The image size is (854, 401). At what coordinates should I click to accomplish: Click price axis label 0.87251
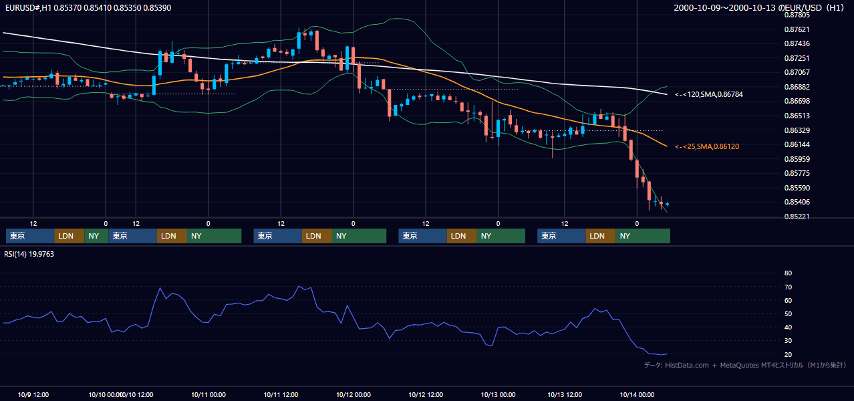797,58
